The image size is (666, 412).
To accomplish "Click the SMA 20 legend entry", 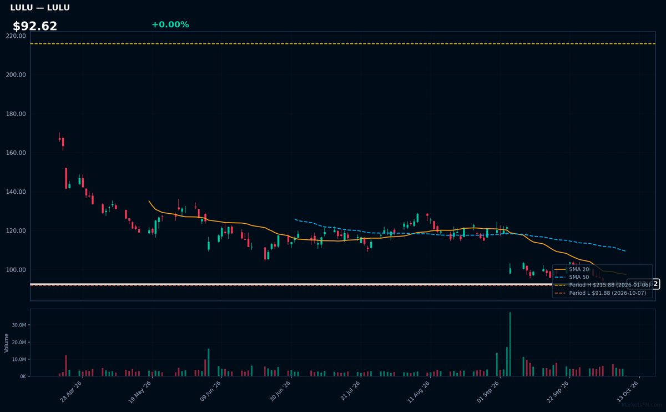I will 572,269.
